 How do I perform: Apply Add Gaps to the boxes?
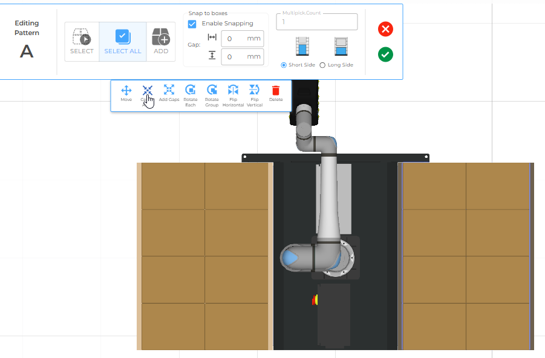pyautogui.click(x=169, y=94)
